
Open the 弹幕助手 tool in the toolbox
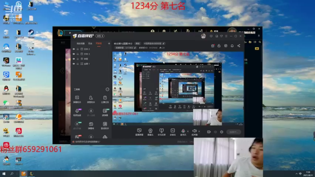coord(77,100)
